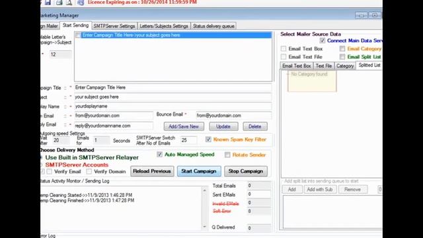Click the split list sending queue box
This screenshot has height=238, width=423.
(332, 212)
